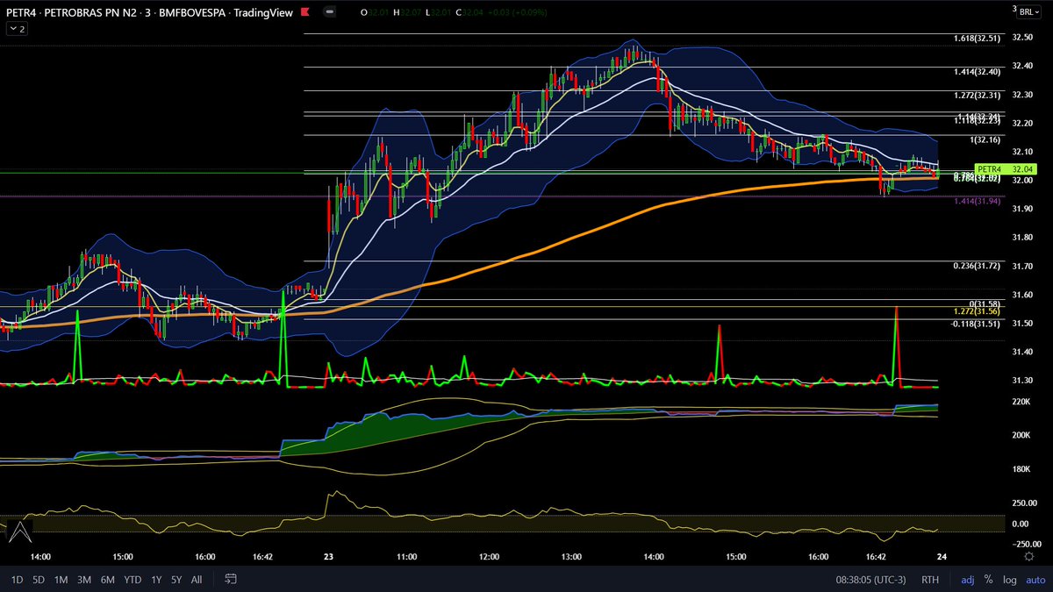Click the 32.50 price axis value

[x=1021, y=37]
